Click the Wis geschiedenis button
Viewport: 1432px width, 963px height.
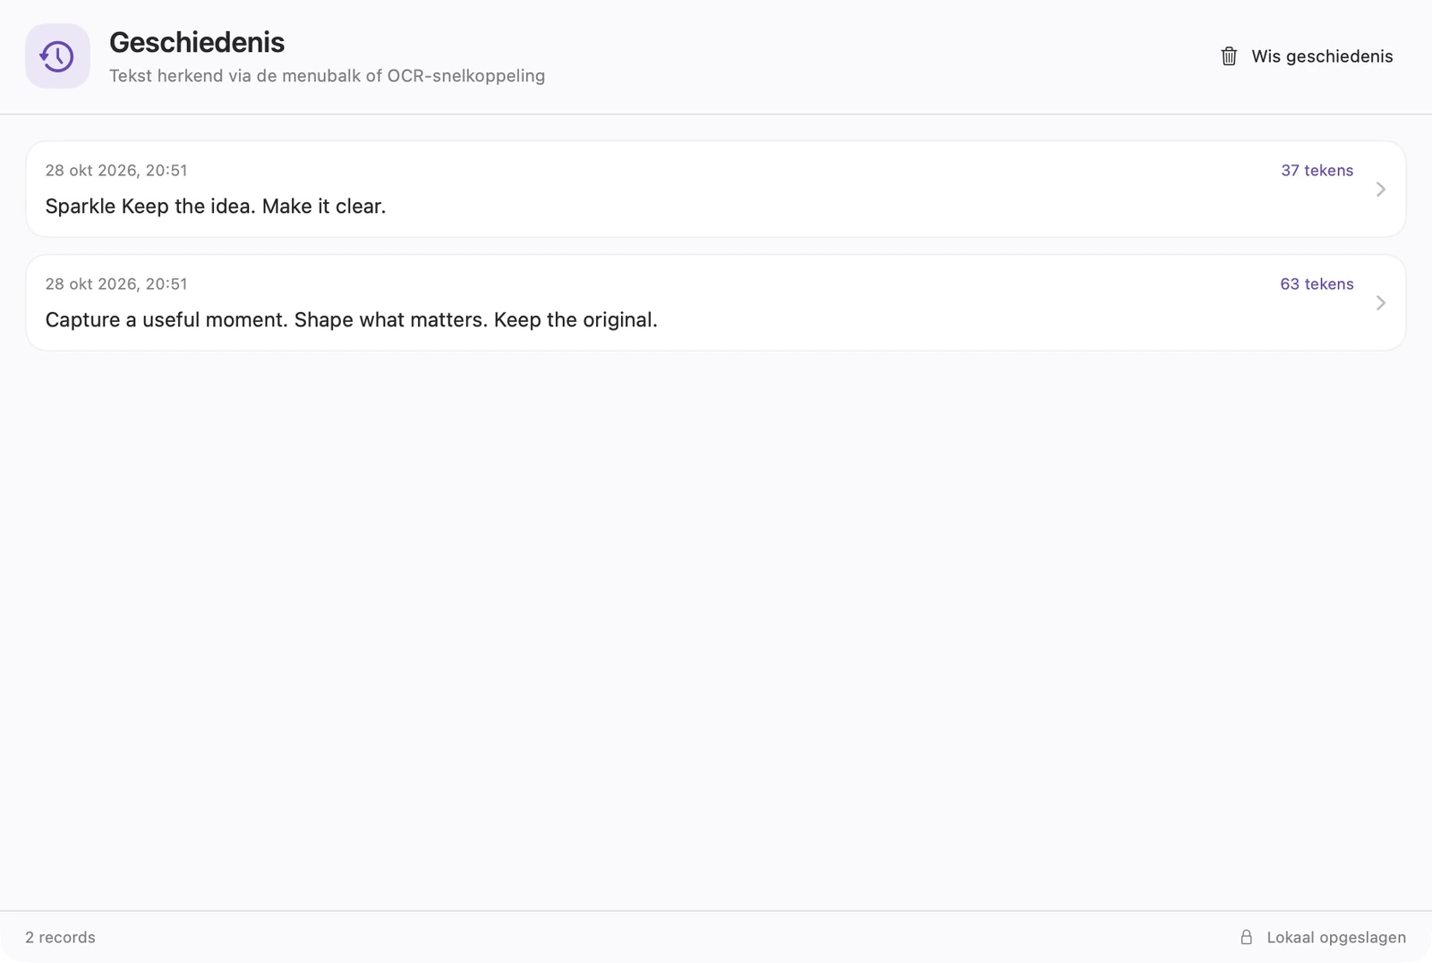[x=1307, y=56]
